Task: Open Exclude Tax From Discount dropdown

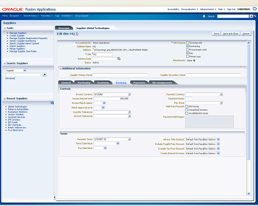Action: pyautogui.click(x=218, y=148)
